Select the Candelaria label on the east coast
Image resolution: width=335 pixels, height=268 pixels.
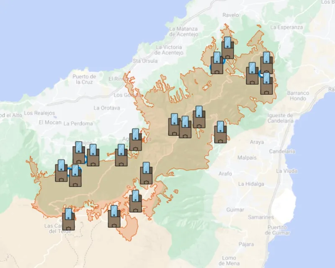coord(282,151)
